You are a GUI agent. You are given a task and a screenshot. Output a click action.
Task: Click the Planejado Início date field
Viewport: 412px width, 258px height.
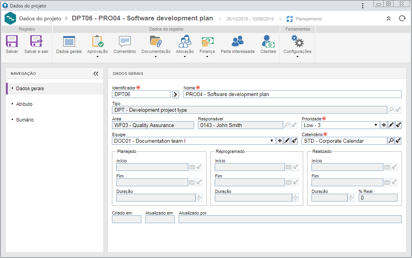152,167
